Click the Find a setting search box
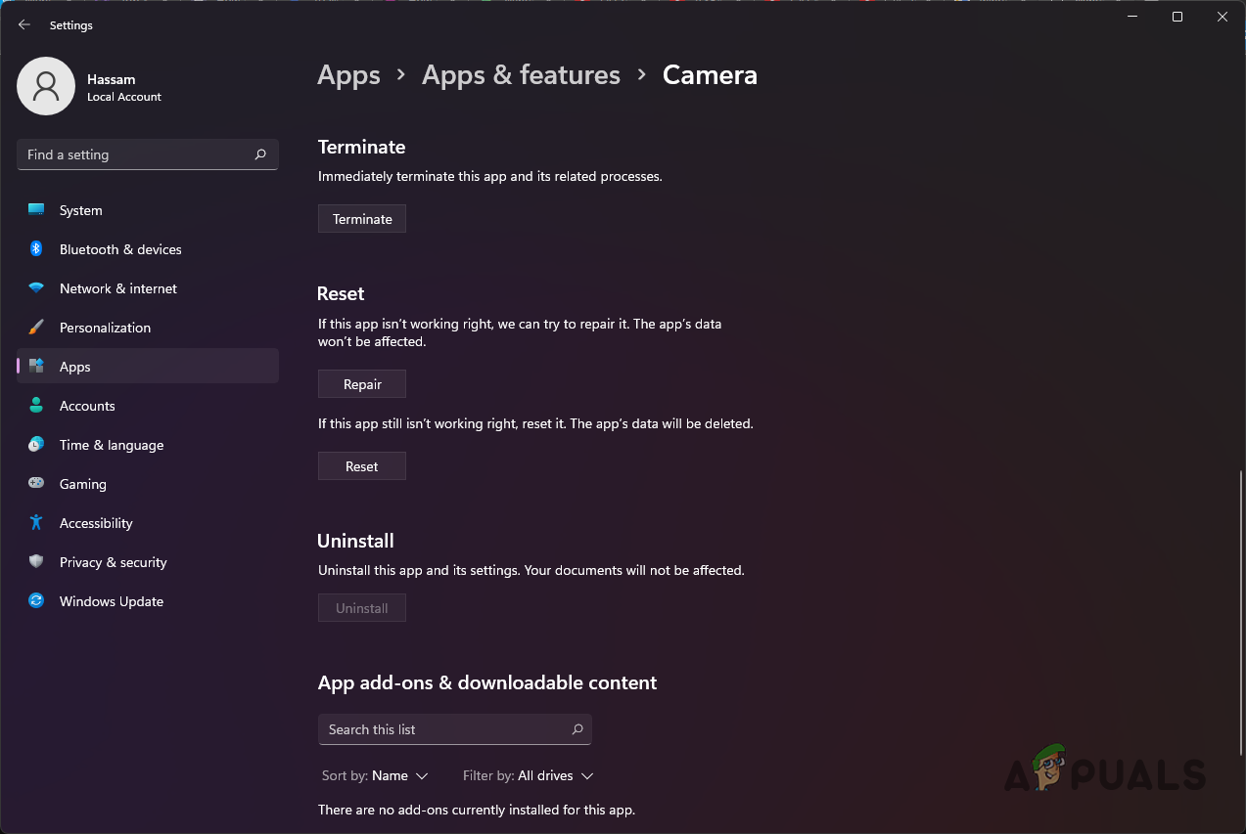This screenshot has height=834, width=1246. [137, 154]
